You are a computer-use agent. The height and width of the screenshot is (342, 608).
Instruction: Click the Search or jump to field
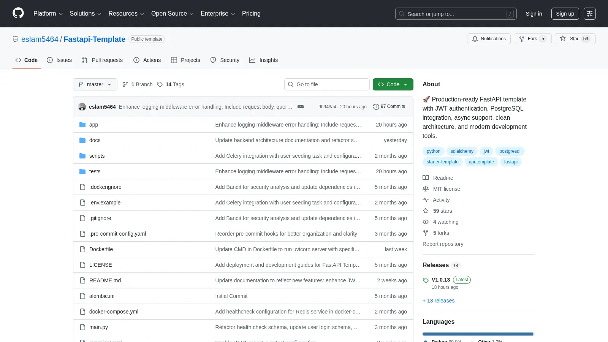pos(456,14)
